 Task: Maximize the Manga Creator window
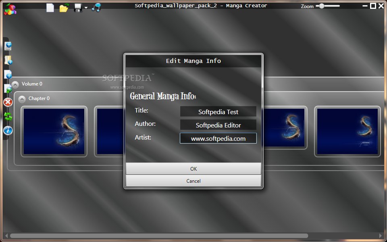coord(373,6)
